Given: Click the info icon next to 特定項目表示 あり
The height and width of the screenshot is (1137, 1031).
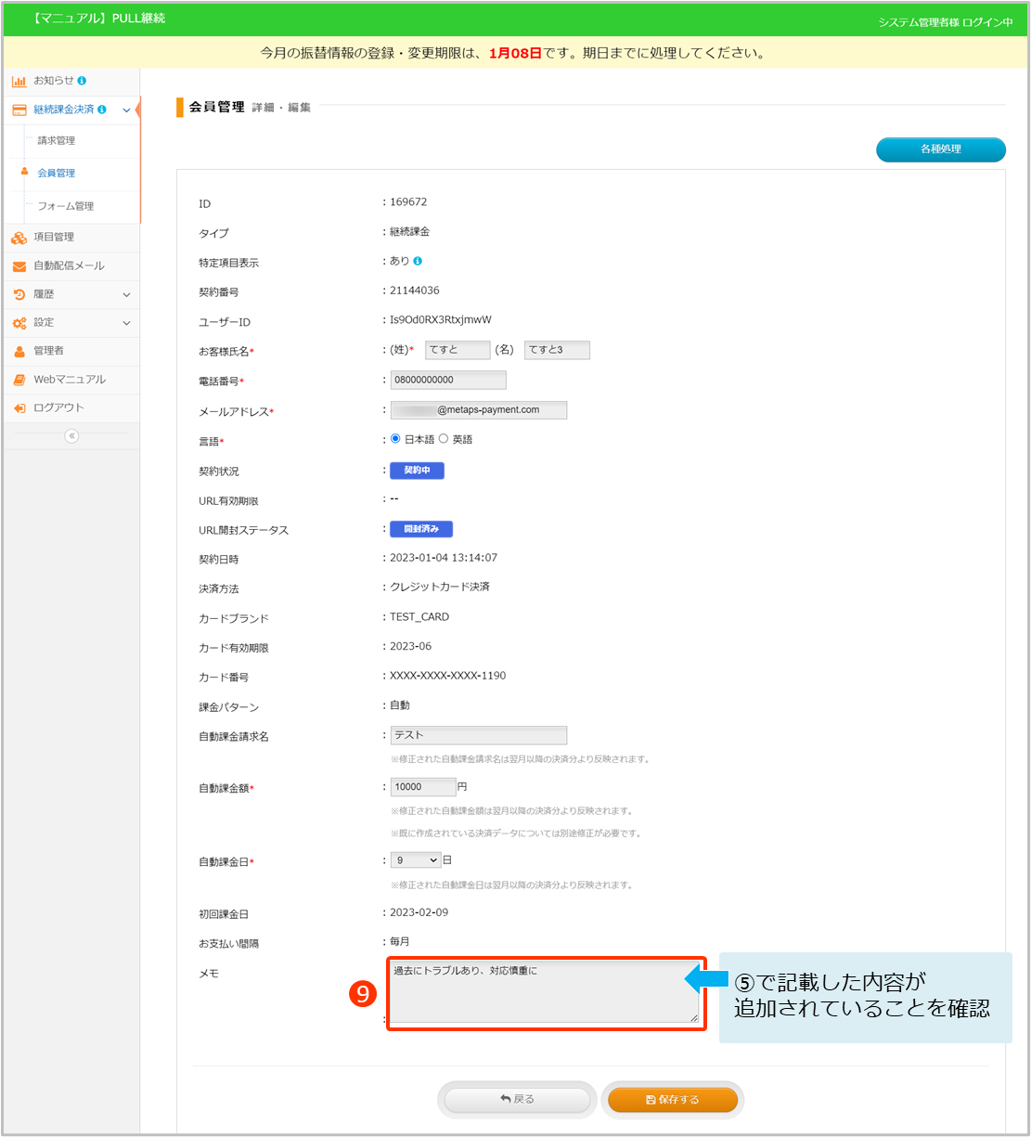Looking at the screenshot, I should click(x=418, y=262).
